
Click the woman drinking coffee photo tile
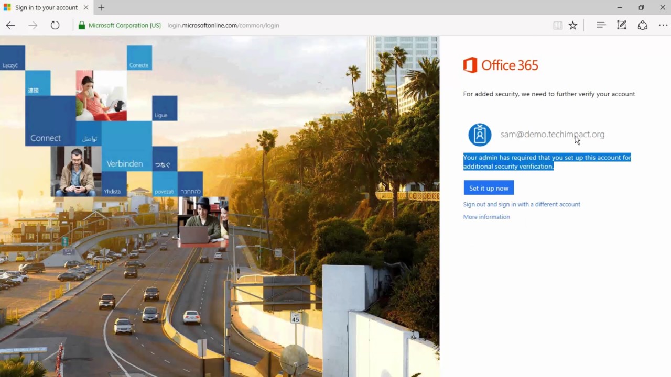pyautogui.click(x=101, y=96)
